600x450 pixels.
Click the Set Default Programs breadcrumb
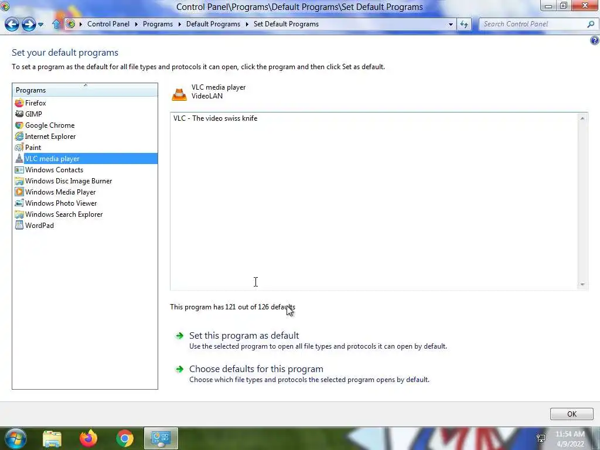point(286,24)
